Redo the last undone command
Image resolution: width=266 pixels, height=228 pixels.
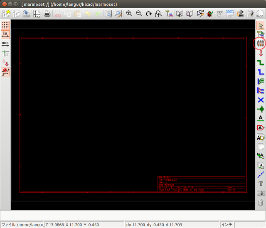[x=98, y=14]
